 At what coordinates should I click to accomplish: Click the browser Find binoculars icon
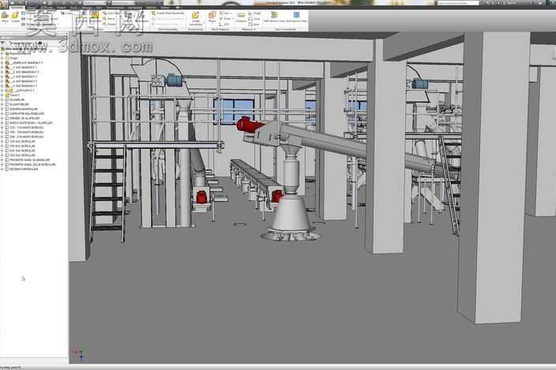40,43
